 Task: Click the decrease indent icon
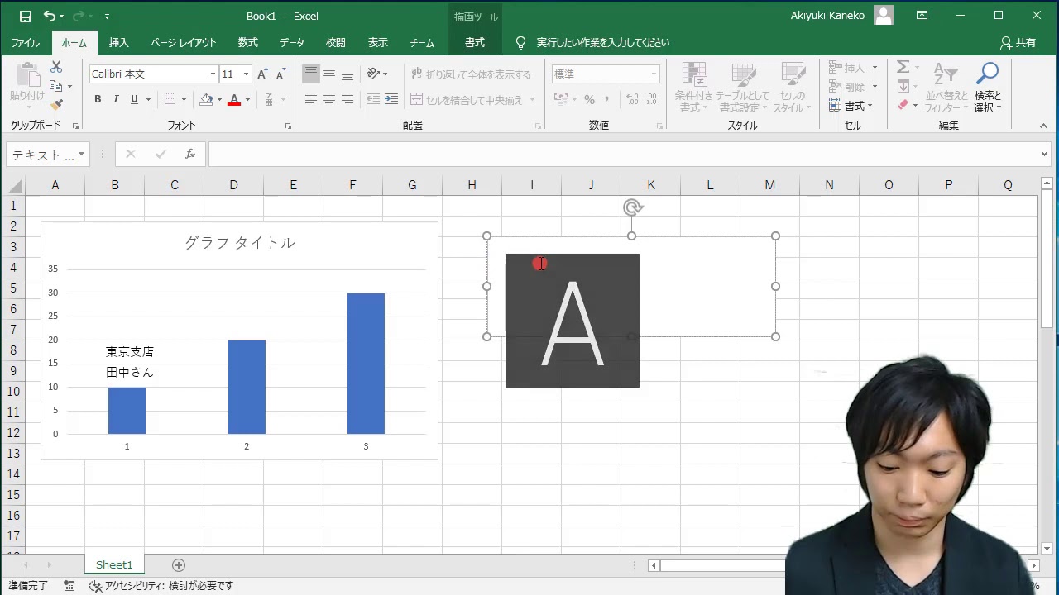pos(373,99)
